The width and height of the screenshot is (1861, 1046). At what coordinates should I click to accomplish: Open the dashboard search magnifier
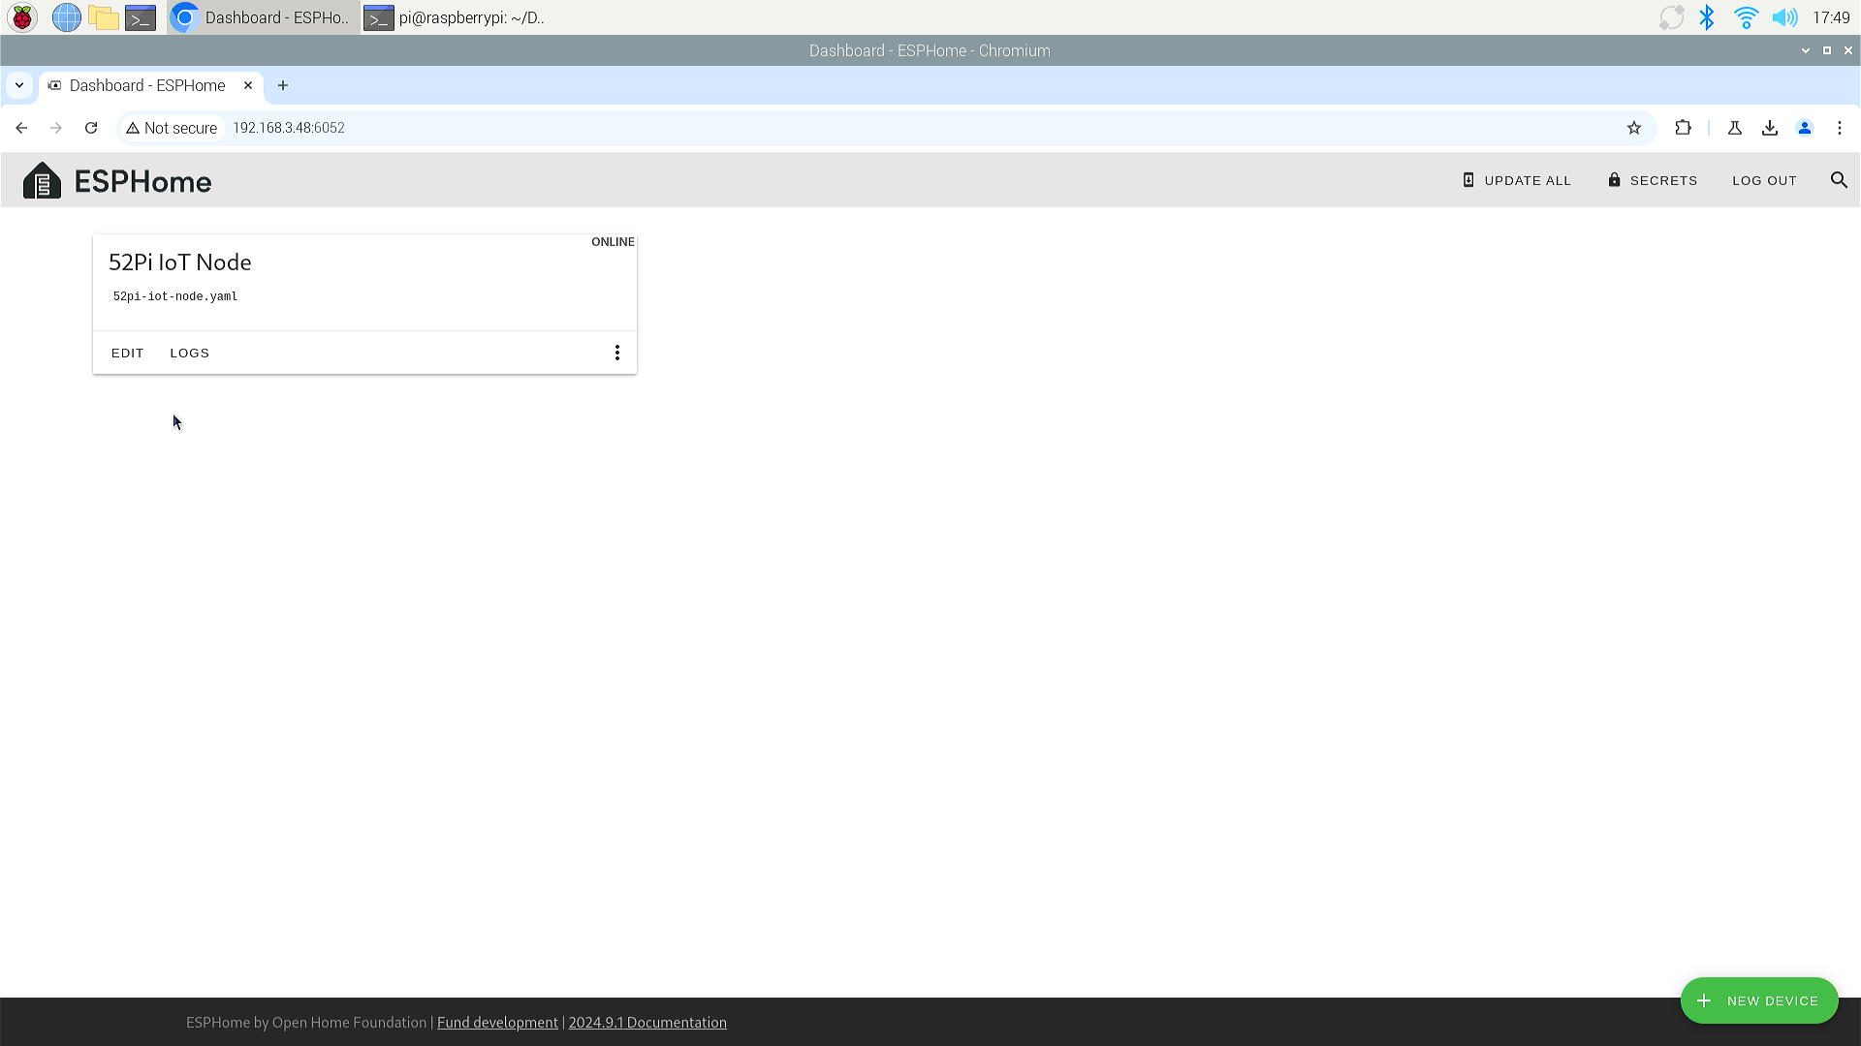1839,180
